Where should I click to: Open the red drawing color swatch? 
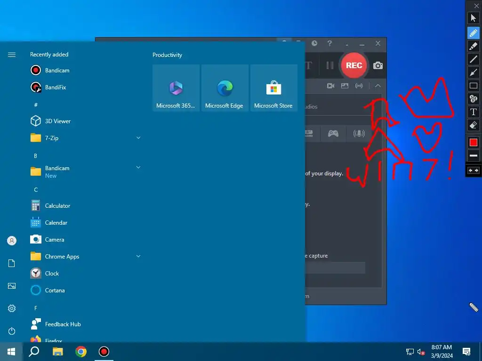(474, 142)
